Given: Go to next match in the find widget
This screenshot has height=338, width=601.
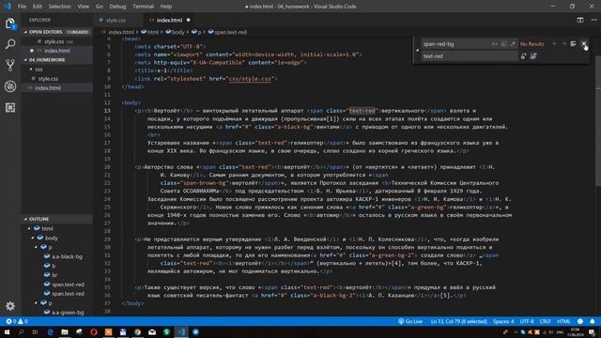Looking at the screenshot, I should (563, 44).
